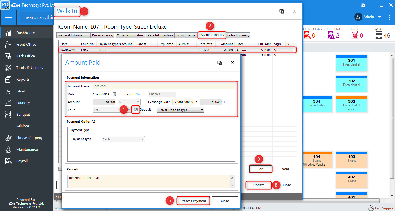
Task: Switch to Room Sharing tab
Action: pyautogui.click(x=102, y=35)
